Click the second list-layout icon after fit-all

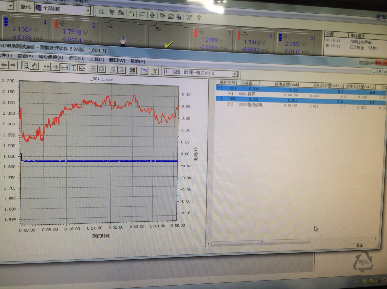pyautogui.click(x=102, y=69)
